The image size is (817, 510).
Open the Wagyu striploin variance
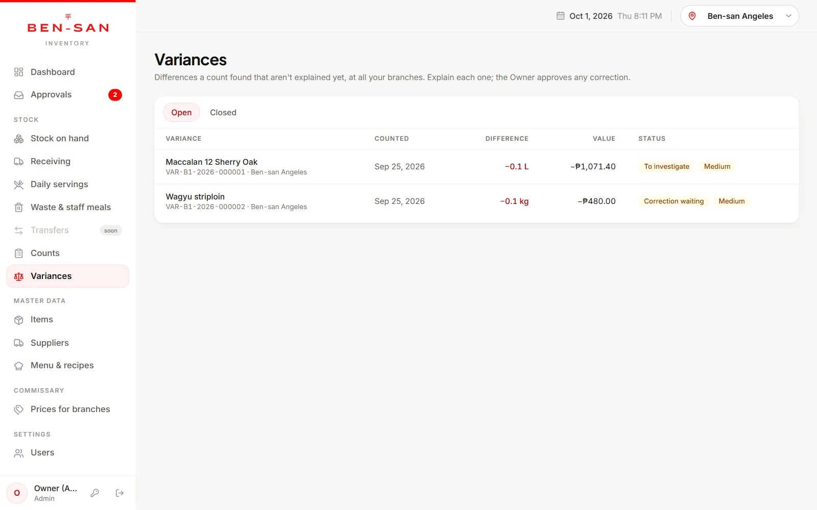coord(476,201)
